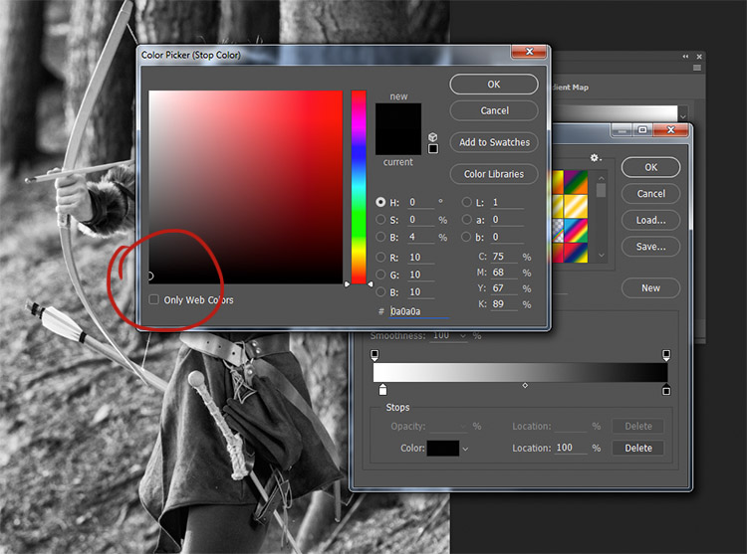Click the rainbow hue slider strip

pyautogui.click(x=359, y=187)
